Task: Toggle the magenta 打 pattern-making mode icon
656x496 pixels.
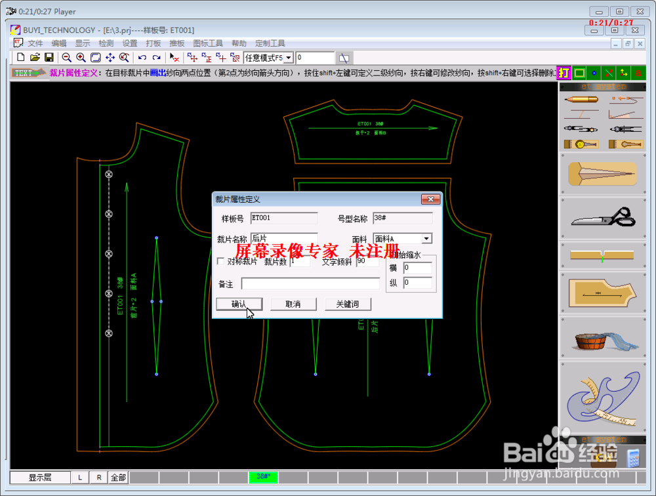Action: click(x=564, y=73)
